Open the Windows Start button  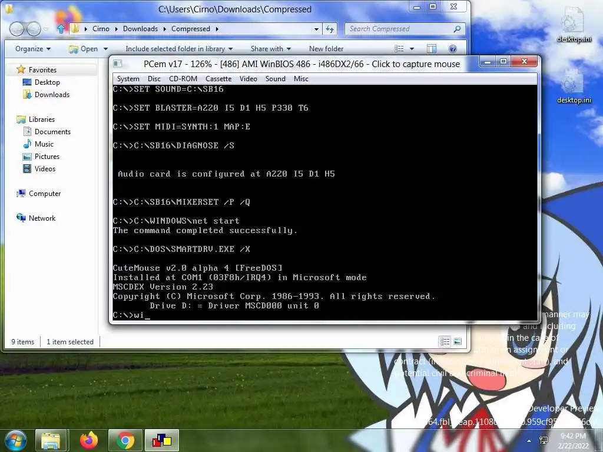pos(15,440)
